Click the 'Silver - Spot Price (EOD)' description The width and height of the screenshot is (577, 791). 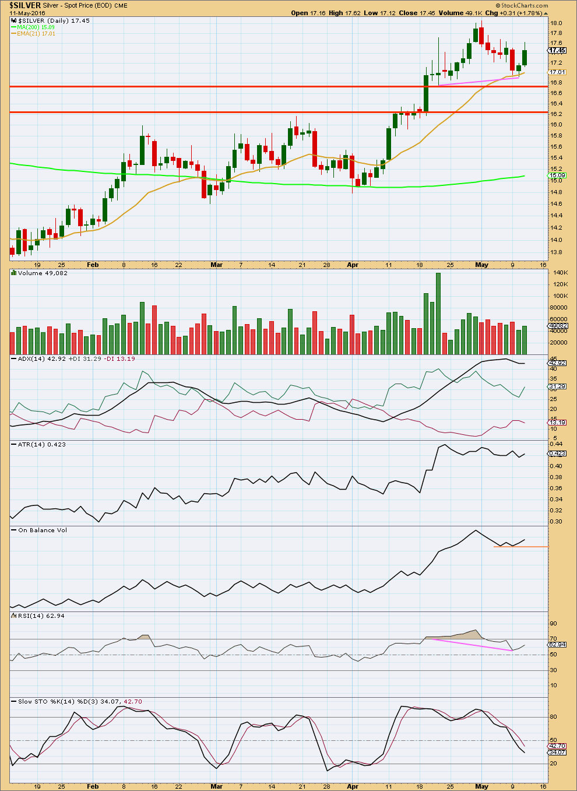coord(78,5)
